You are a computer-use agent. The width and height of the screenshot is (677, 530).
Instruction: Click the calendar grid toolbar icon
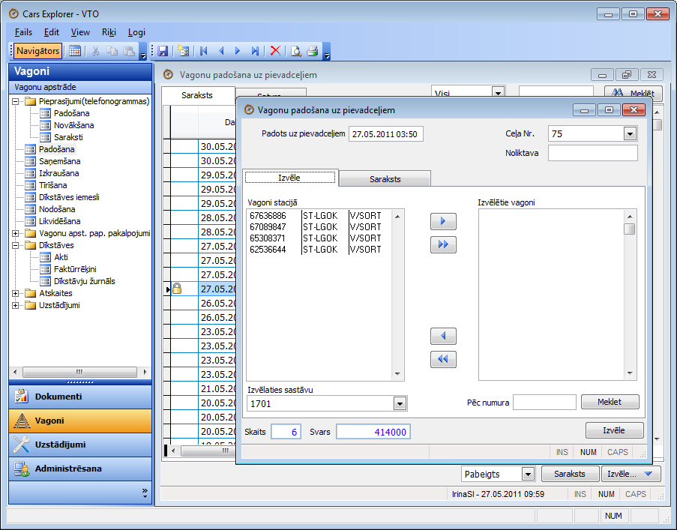pos(75,51)
